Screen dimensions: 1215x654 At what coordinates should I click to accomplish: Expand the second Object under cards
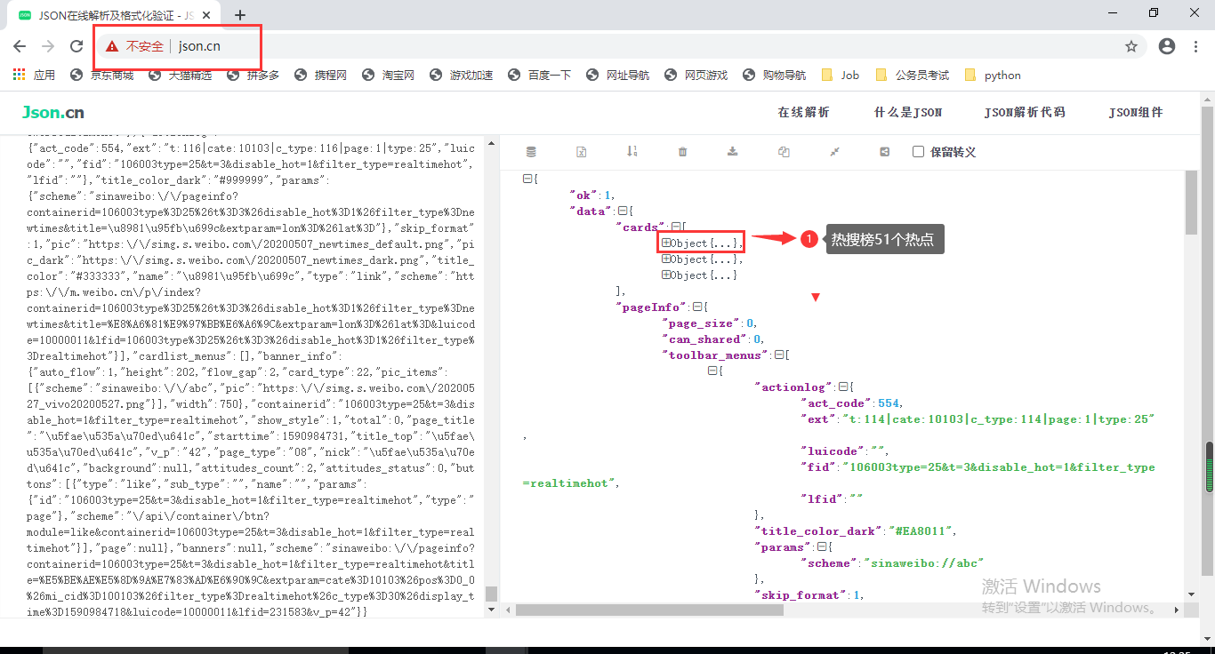[666, 259]
